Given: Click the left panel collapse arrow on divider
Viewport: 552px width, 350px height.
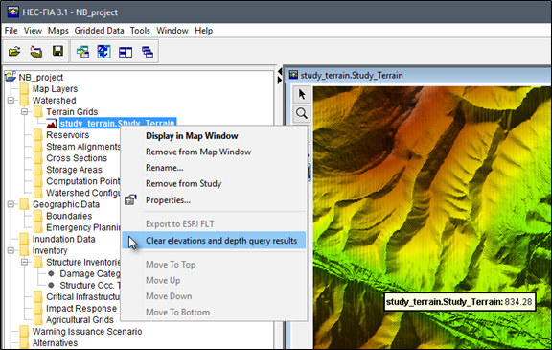Looking at the screenshot, I should [280, 72].
